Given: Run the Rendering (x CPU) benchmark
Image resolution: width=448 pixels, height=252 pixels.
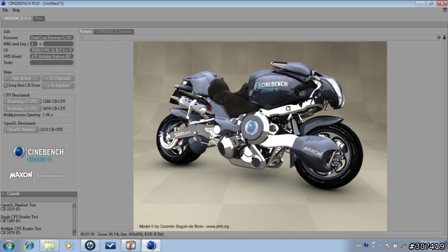Looking at the screenshot, I should coord(22,108).
